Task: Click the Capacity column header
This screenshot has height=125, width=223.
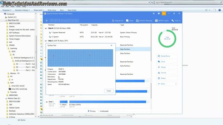Action: click(x=94, y=25)
